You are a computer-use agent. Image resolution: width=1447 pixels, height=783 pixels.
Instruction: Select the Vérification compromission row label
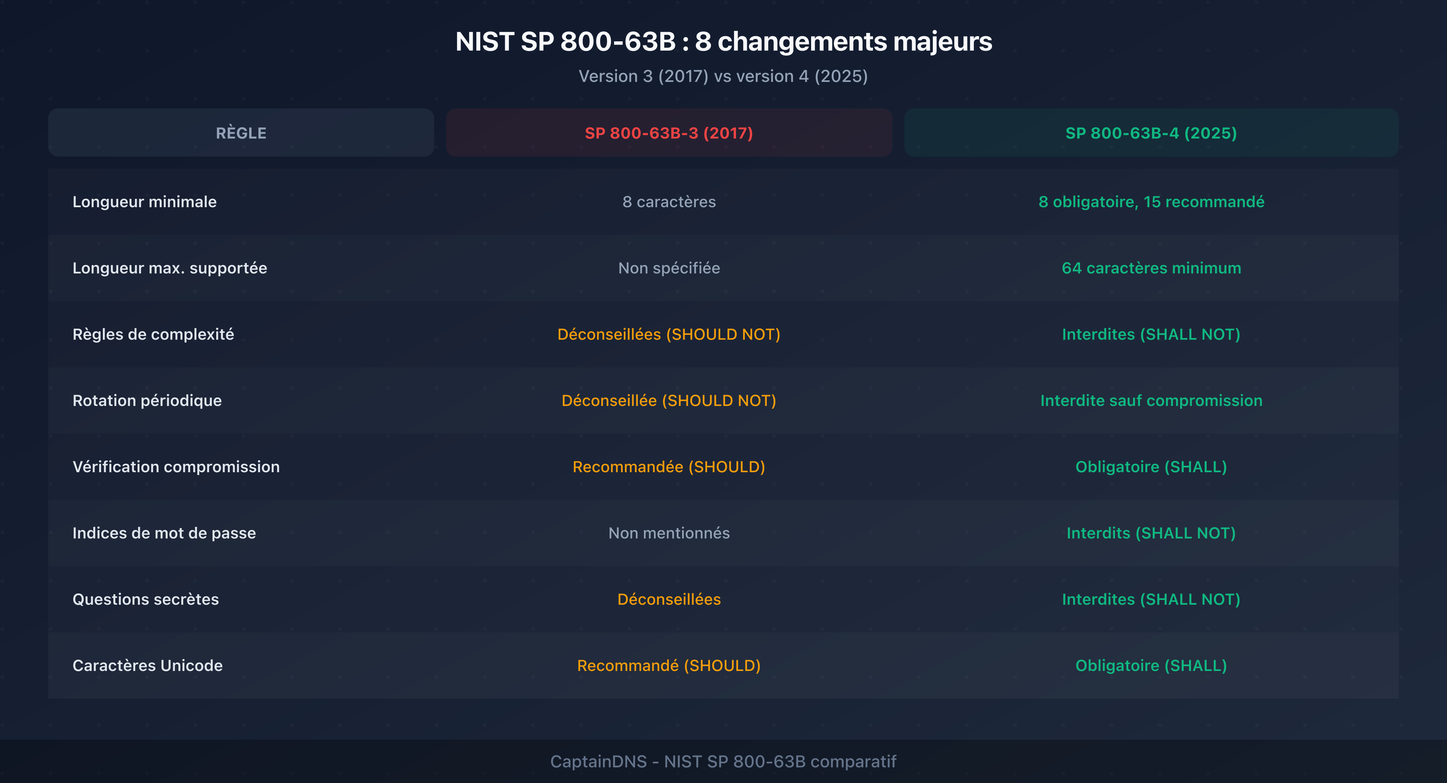[176, 467]
